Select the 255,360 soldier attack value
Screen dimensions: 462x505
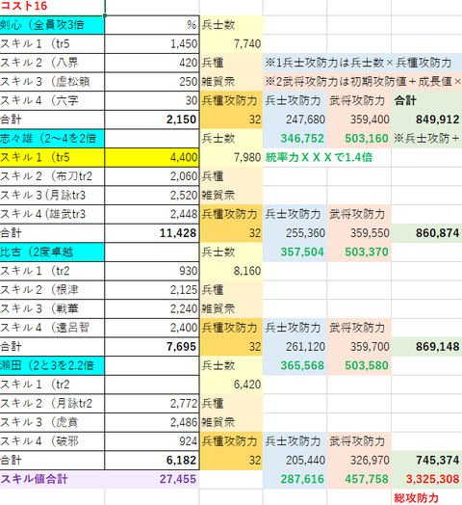pyautogui.click(x=295, y=233)
